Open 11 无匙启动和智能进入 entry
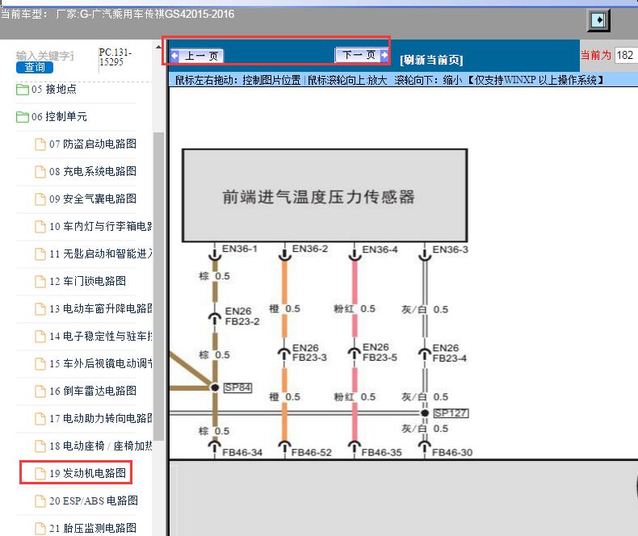638x536 pixels. click(101, 254)
